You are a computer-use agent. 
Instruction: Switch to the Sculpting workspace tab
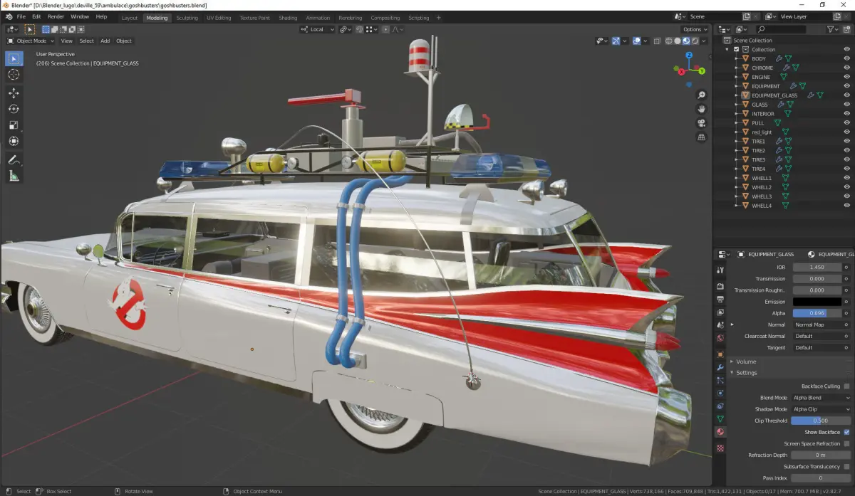(187, 18)
